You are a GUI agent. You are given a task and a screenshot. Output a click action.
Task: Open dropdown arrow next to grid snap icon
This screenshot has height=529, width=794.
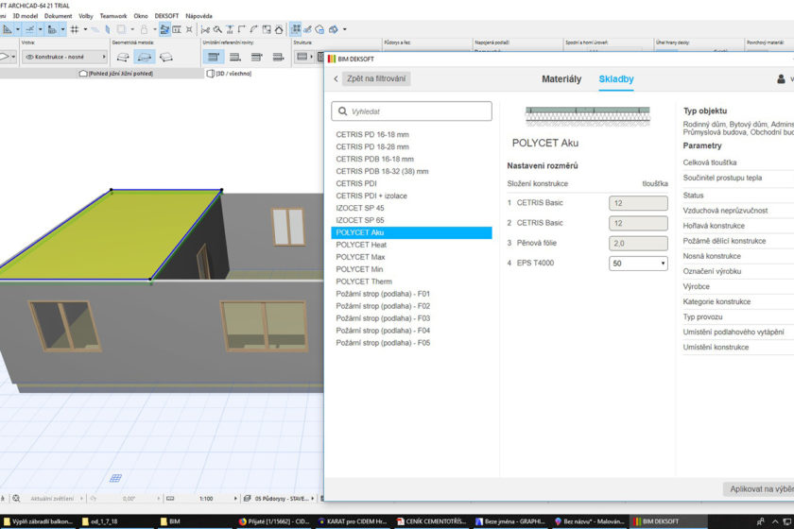pyautogui.click(x=85, y=29)
